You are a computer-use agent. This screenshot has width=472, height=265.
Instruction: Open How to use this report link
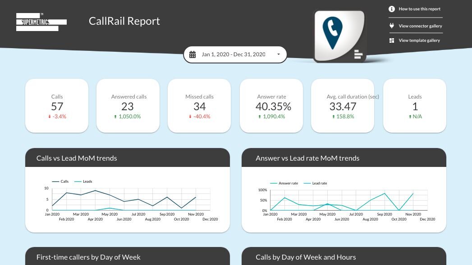pos(419,9)
